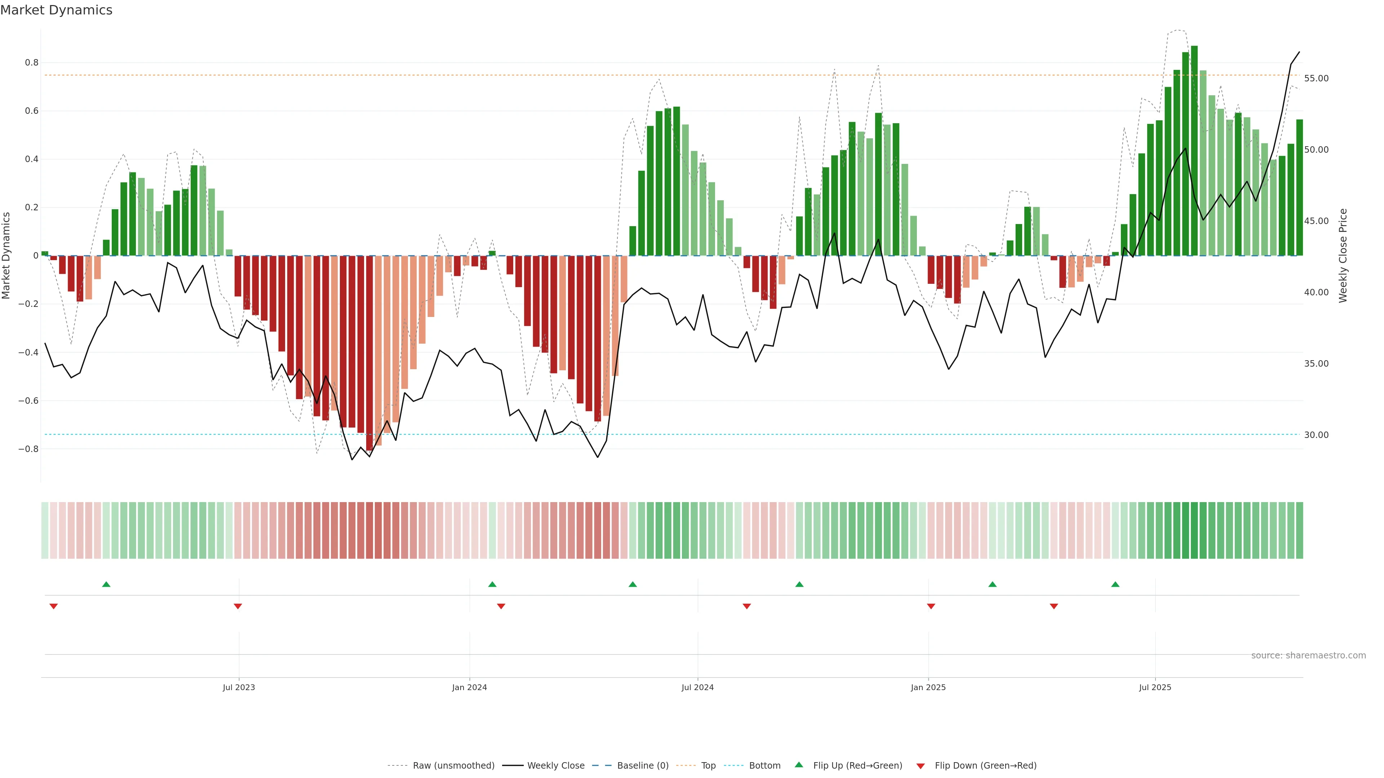Click the rightmost red Flip Down triangle marker
Viewport: 1384px width, 778px height.
pos(1053,606)
